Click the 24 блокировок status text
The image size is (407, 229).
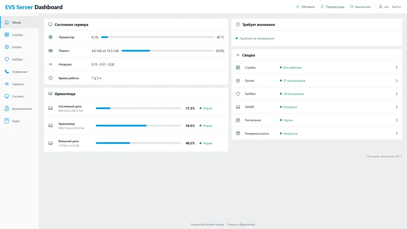[293, 94]
